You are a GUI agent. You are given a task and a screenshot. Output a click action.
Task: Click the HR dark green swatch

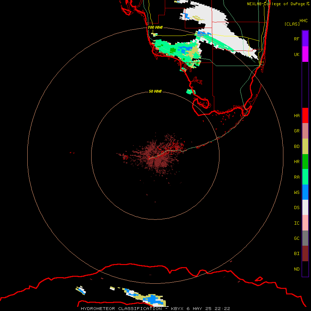coord(305,162)
